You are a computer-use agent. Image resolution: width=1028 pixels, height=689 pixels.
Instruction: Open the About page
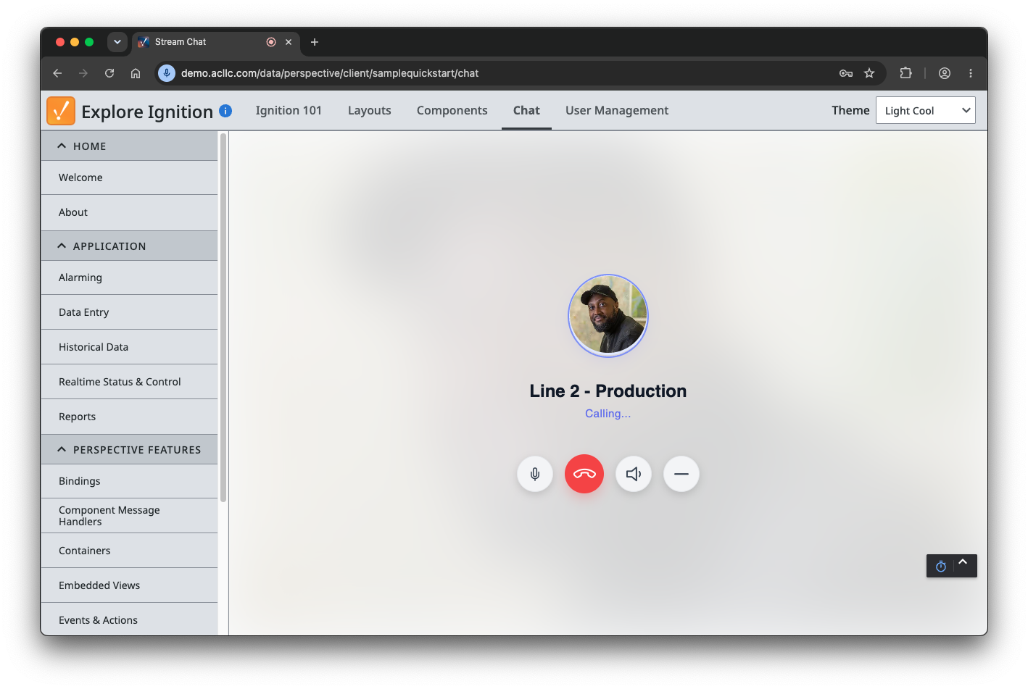point(130,212)
